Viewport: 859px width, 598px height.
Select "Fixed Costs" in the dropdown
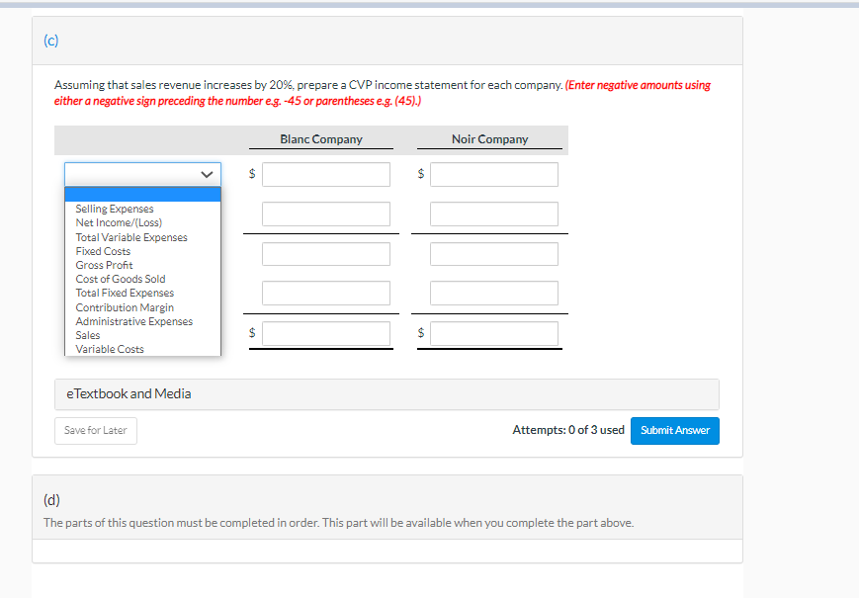[103, 250]
